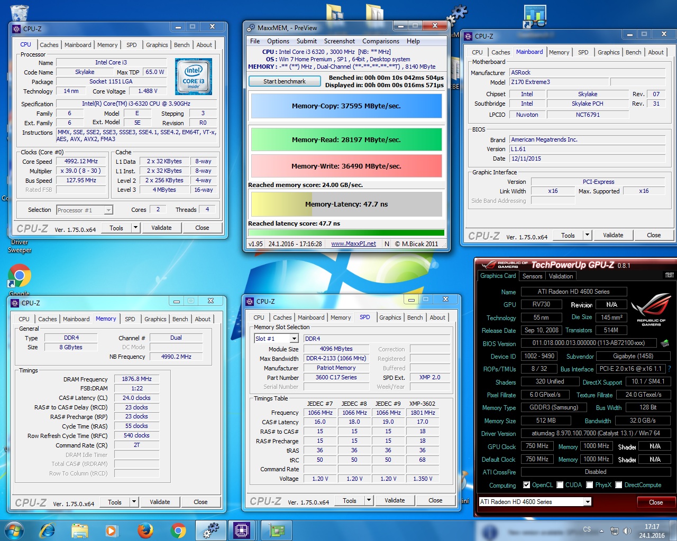Image resolution: width=677 pixels, height=541 pixels.
Task: Click the CS language indicator in the tray
Action: pos(587,529)
